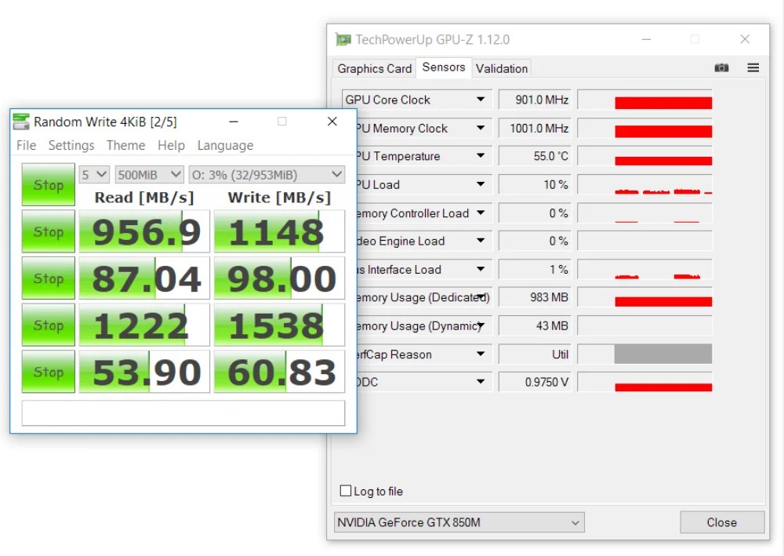Viewport: 784px width, 556px height.
Task: Click the GPU Temperature sensor graph
Action: coord(644,156)
